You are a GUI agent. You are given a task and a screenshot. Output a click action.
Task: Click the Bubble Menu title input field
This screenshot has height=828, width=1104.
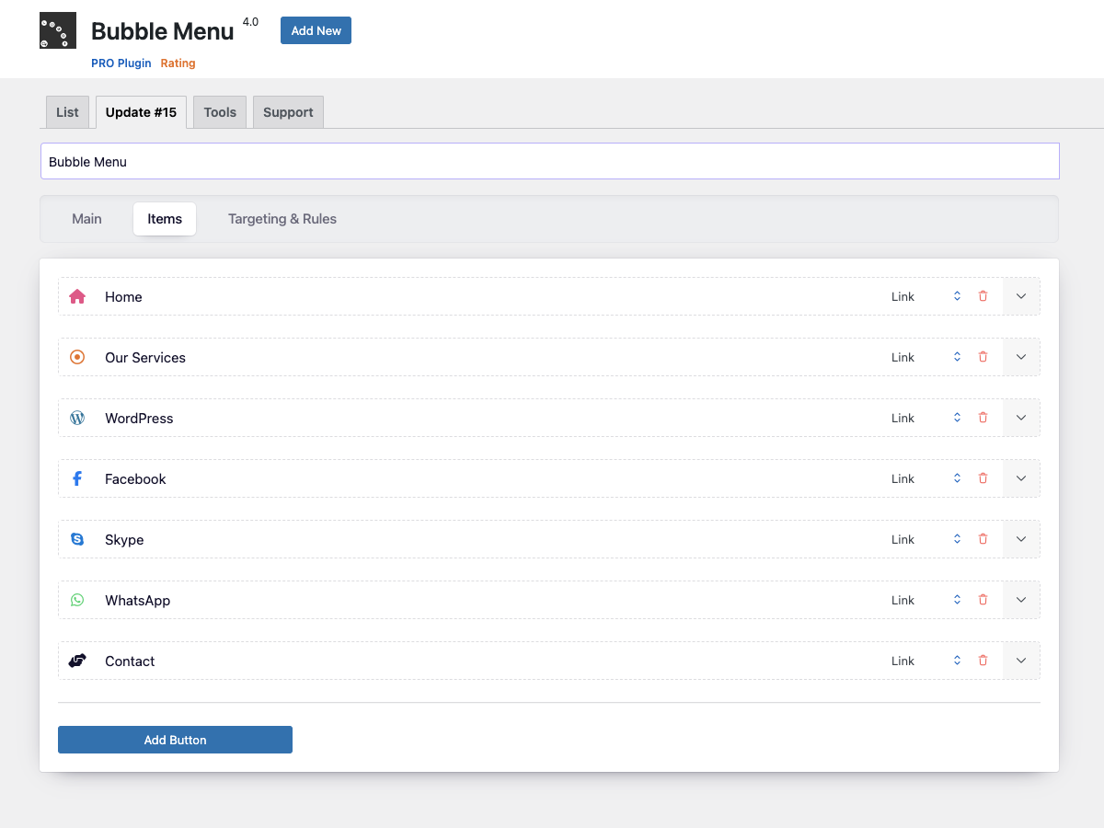(x=550, y=161)
